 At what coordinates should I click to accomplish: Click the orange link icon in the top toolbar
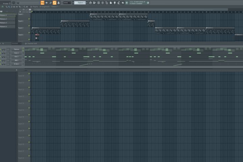54,3
